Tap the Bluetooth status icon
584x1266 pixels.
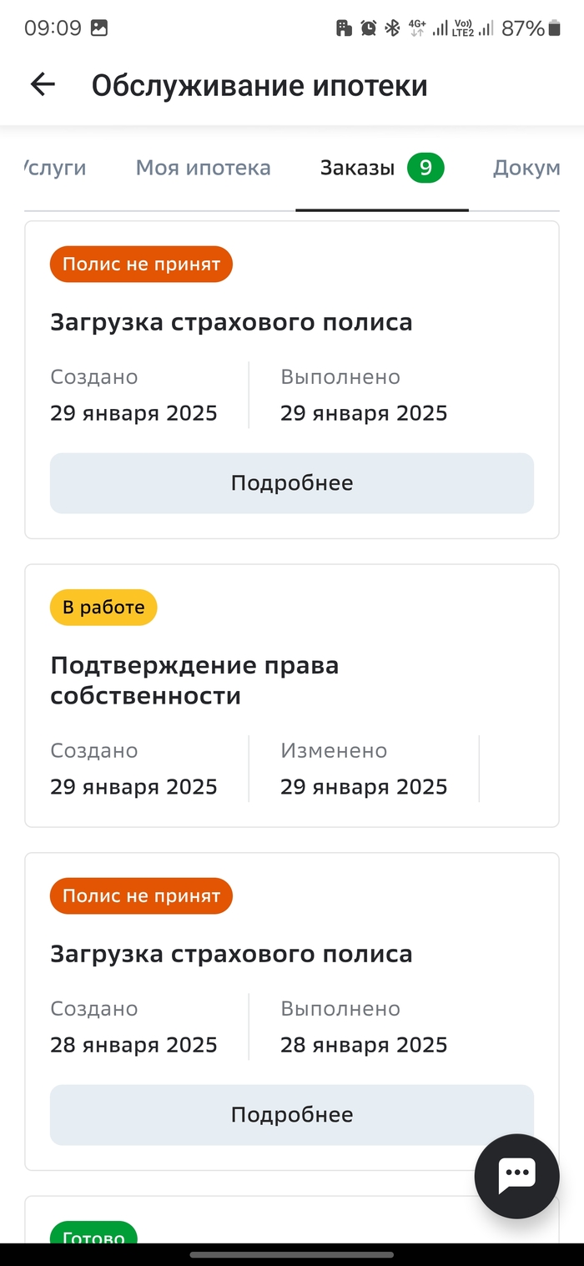pyautogui.click(x=391, y=28)
